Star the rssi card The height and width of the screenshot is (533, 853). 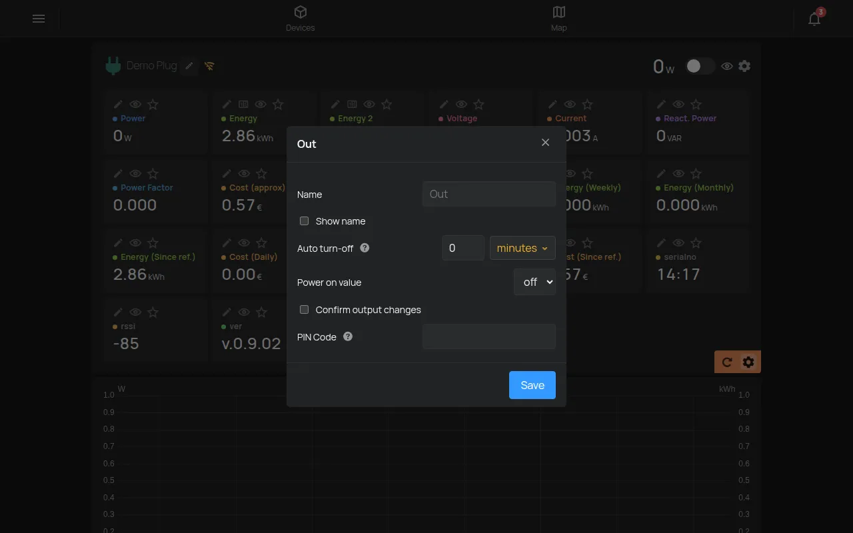(x=153, y=312)
